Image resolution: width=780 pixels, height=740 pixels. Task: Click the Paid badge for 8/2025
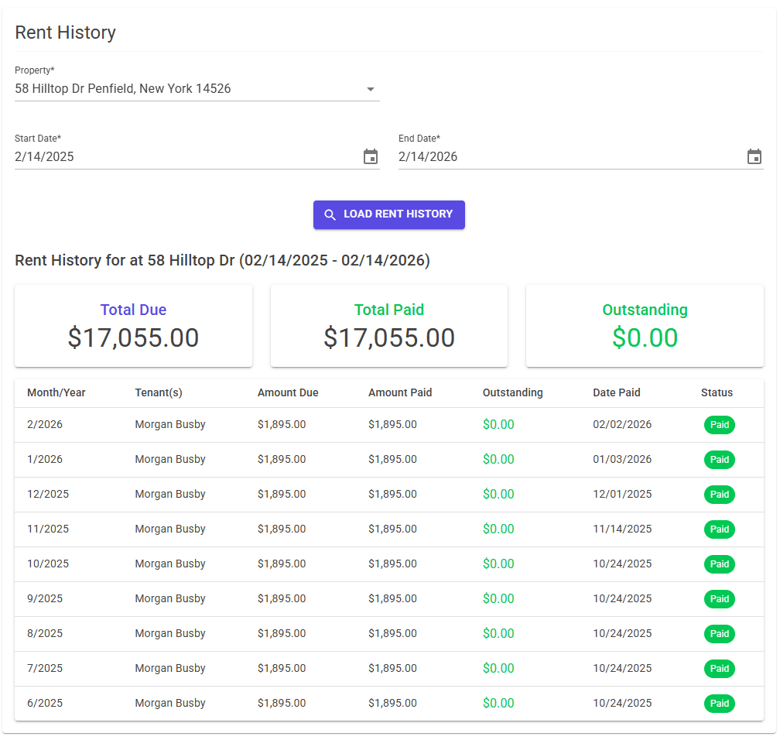pyautogui.click(x=719, y=633)
